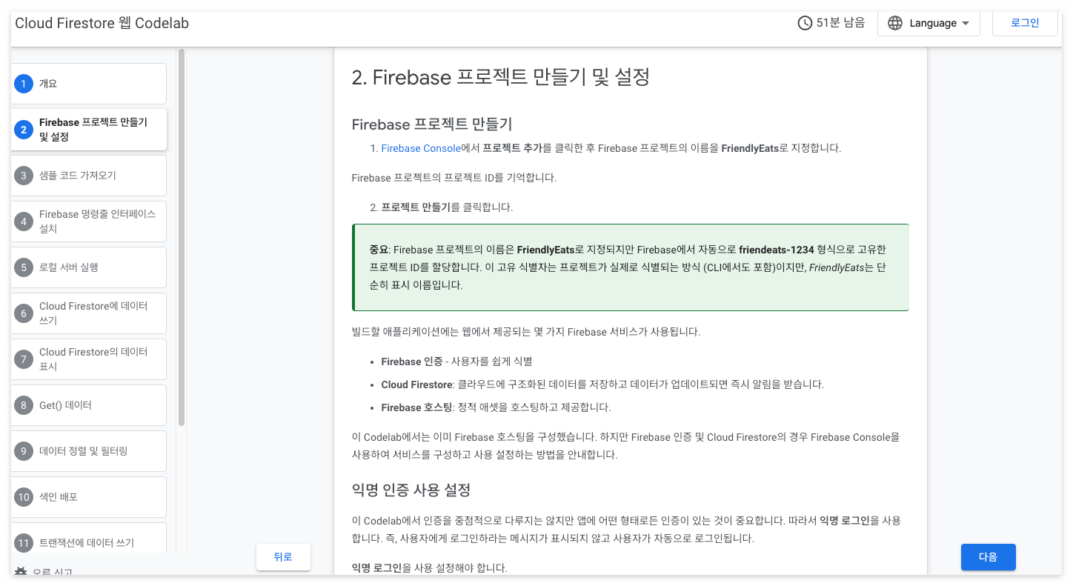Go to step 8 Get() 데이터
The image size is (1073, 586).
click(88, 405)
